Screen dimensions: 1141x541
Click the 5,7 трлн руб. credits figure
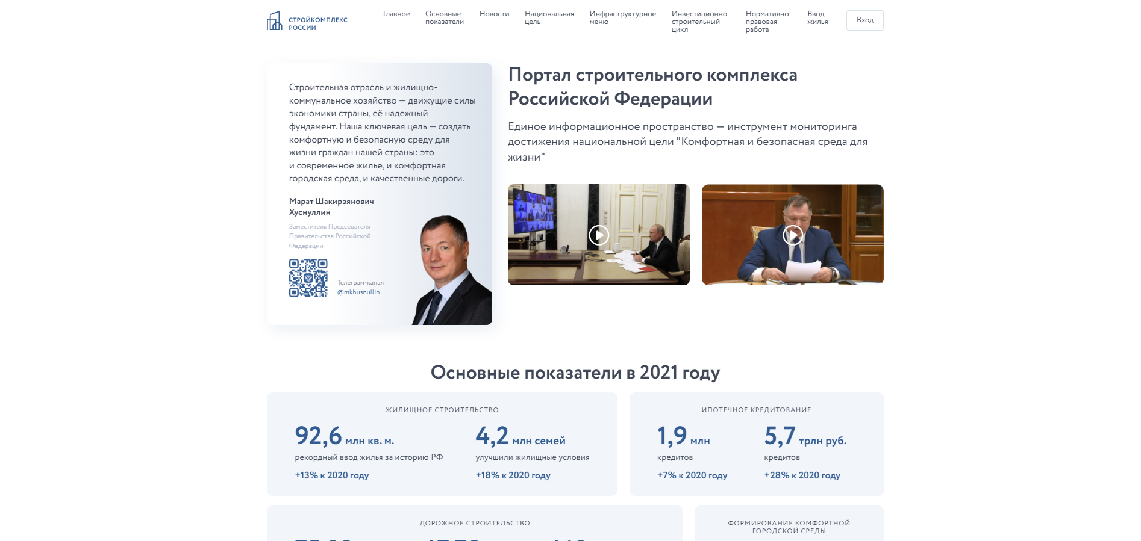805,436
